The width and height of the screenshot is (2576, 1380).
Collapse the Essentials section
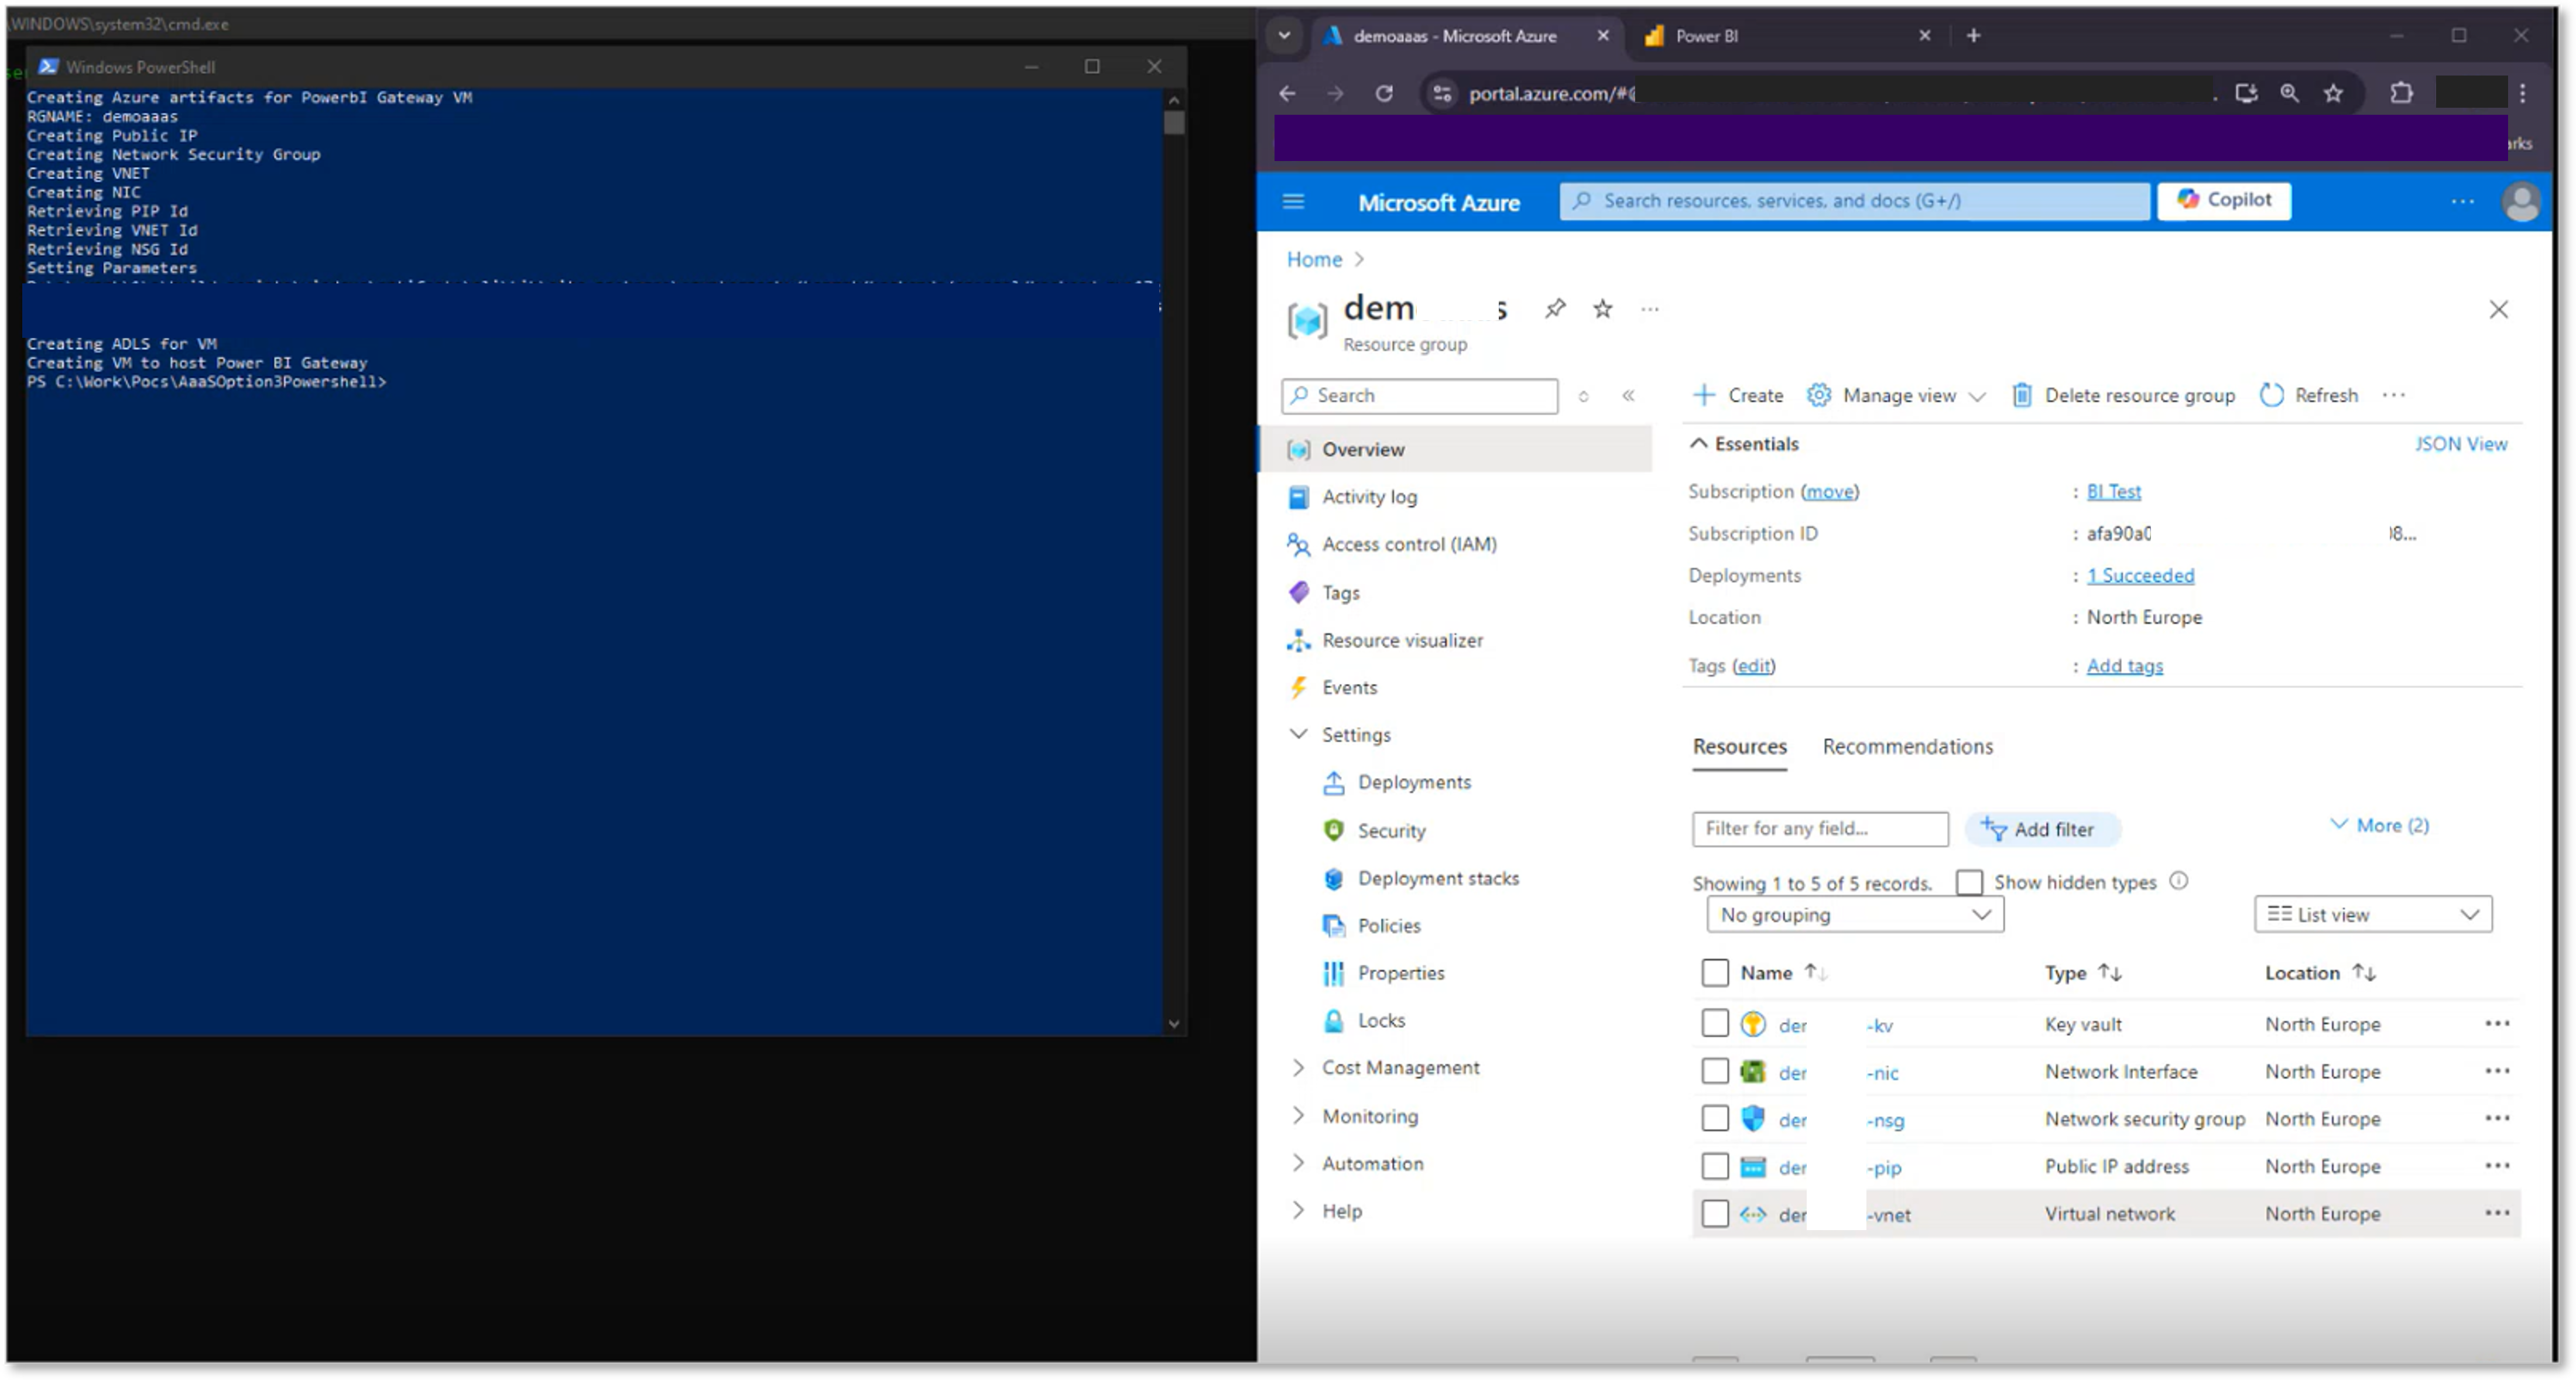(1744, 444)
